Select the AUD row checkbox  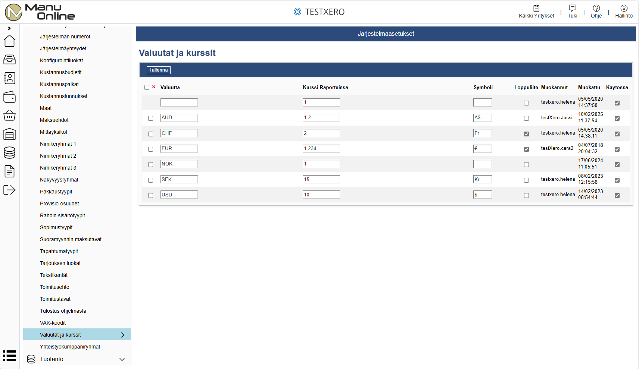(x=150, y=118)
